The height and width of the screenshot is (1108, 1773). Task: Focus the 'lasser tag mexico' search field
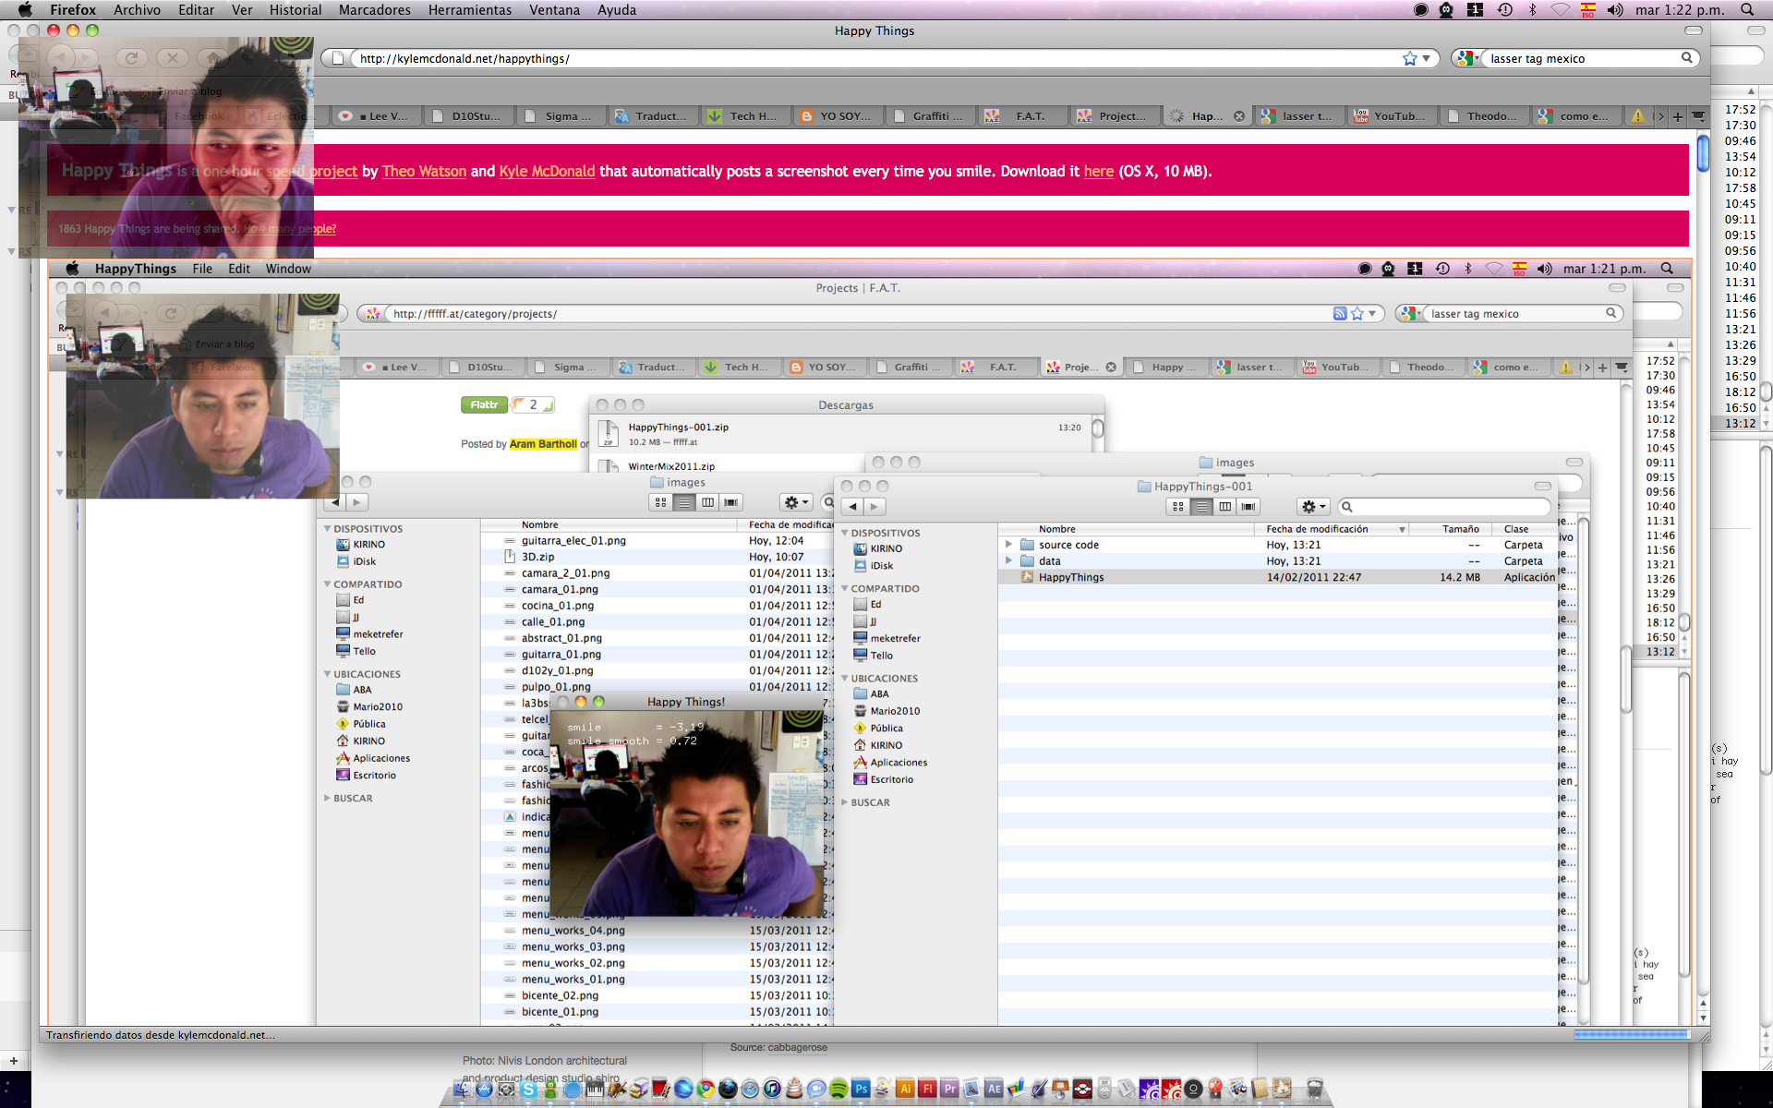point(1581,58)
